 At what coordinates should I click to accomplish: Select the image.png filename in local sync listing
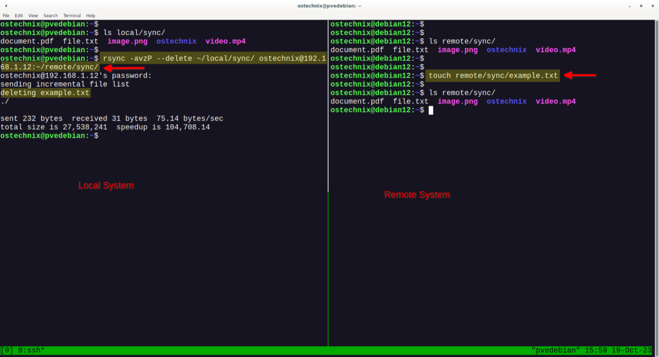pyautogui.click(x=127, y=41)
